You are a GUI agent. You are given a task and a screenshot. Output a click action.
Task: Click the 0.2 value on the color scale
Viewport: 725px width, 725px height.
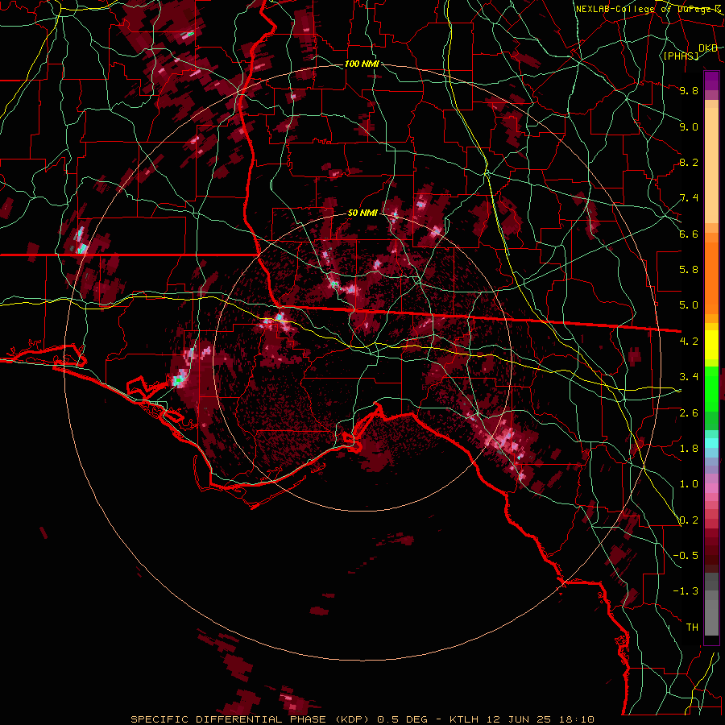[x=689, y=520]
